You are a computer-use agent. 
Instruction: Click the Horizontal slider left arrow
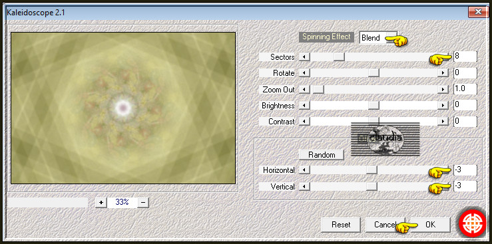pyautogui.click(x=304, y=170)
